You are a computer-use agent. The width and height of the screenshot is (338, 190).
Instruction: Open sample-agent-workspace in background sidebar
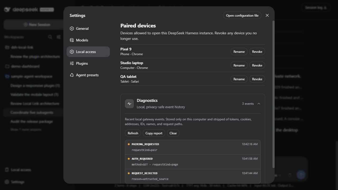(31, 76)
